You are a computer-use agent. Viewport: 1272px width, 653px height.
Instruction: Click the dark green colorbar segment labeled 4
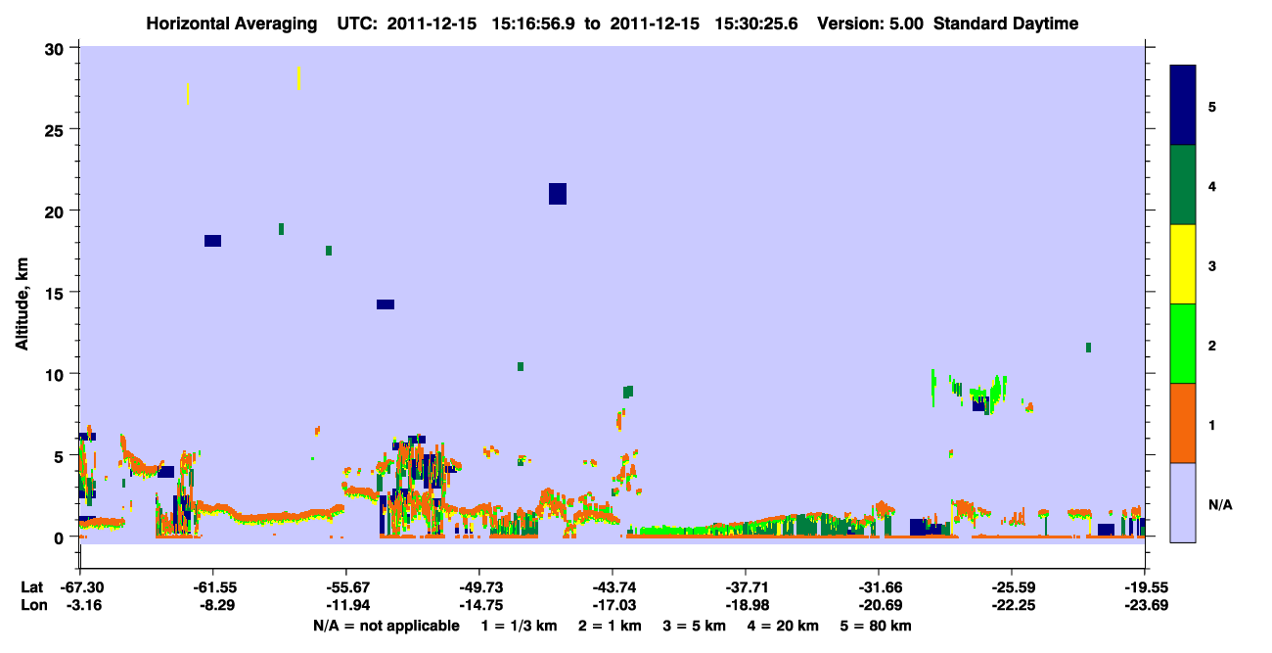(x=1183, y=185)
